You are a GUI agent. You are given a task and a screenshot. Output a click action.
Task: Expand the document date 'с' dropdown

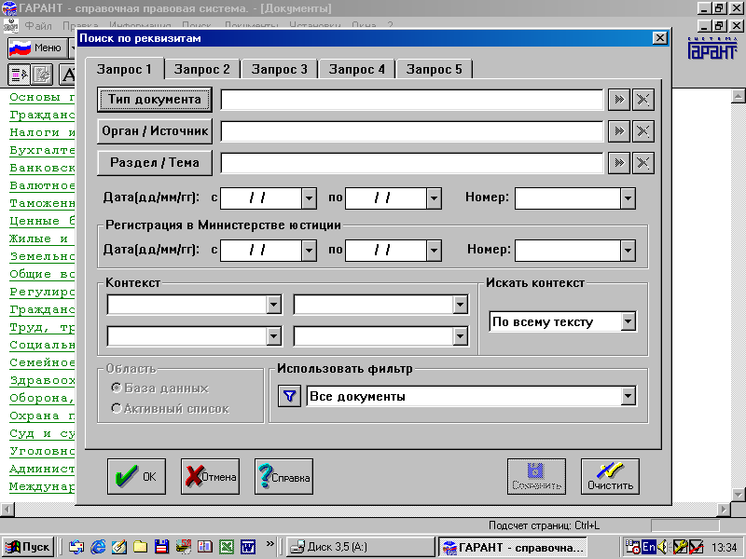pyautogui.click(x=309, y=198)
